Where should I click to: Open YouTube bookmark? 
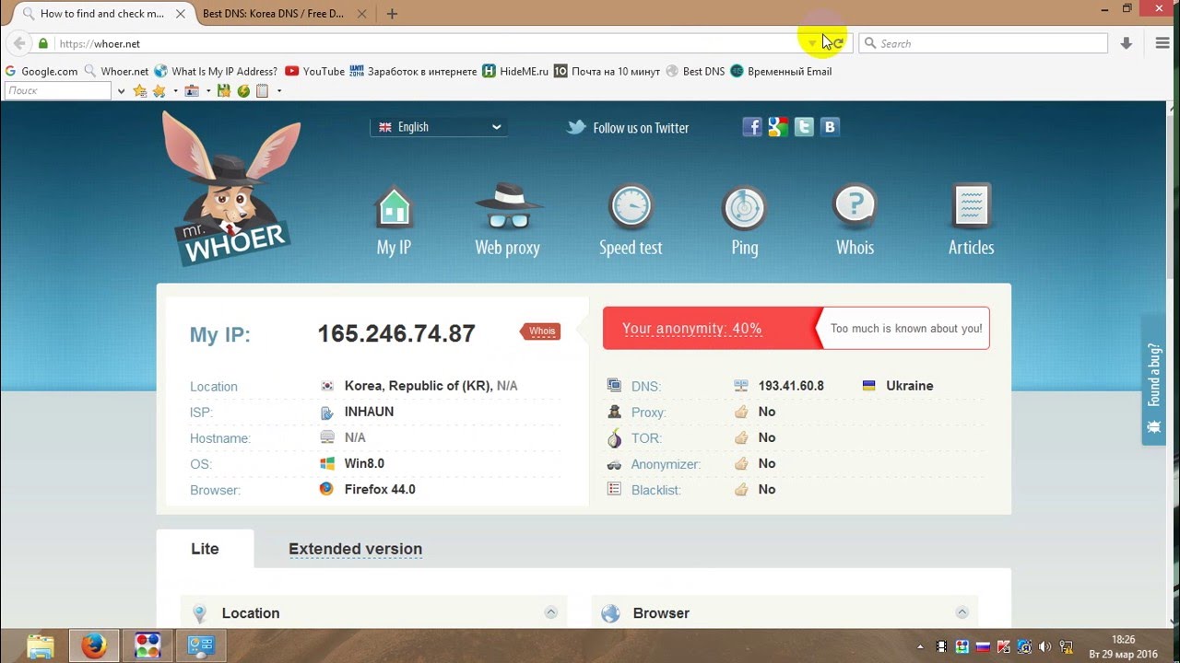coord(315,71)
